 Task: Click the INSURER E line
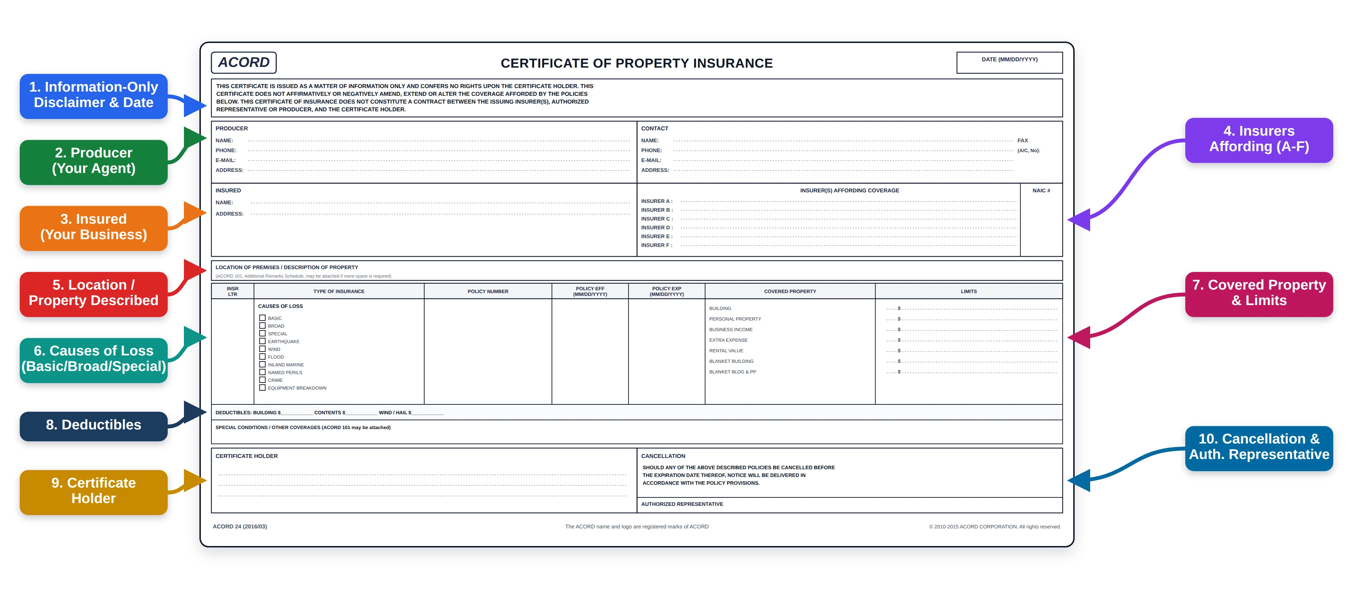click(x=849, y=237)
